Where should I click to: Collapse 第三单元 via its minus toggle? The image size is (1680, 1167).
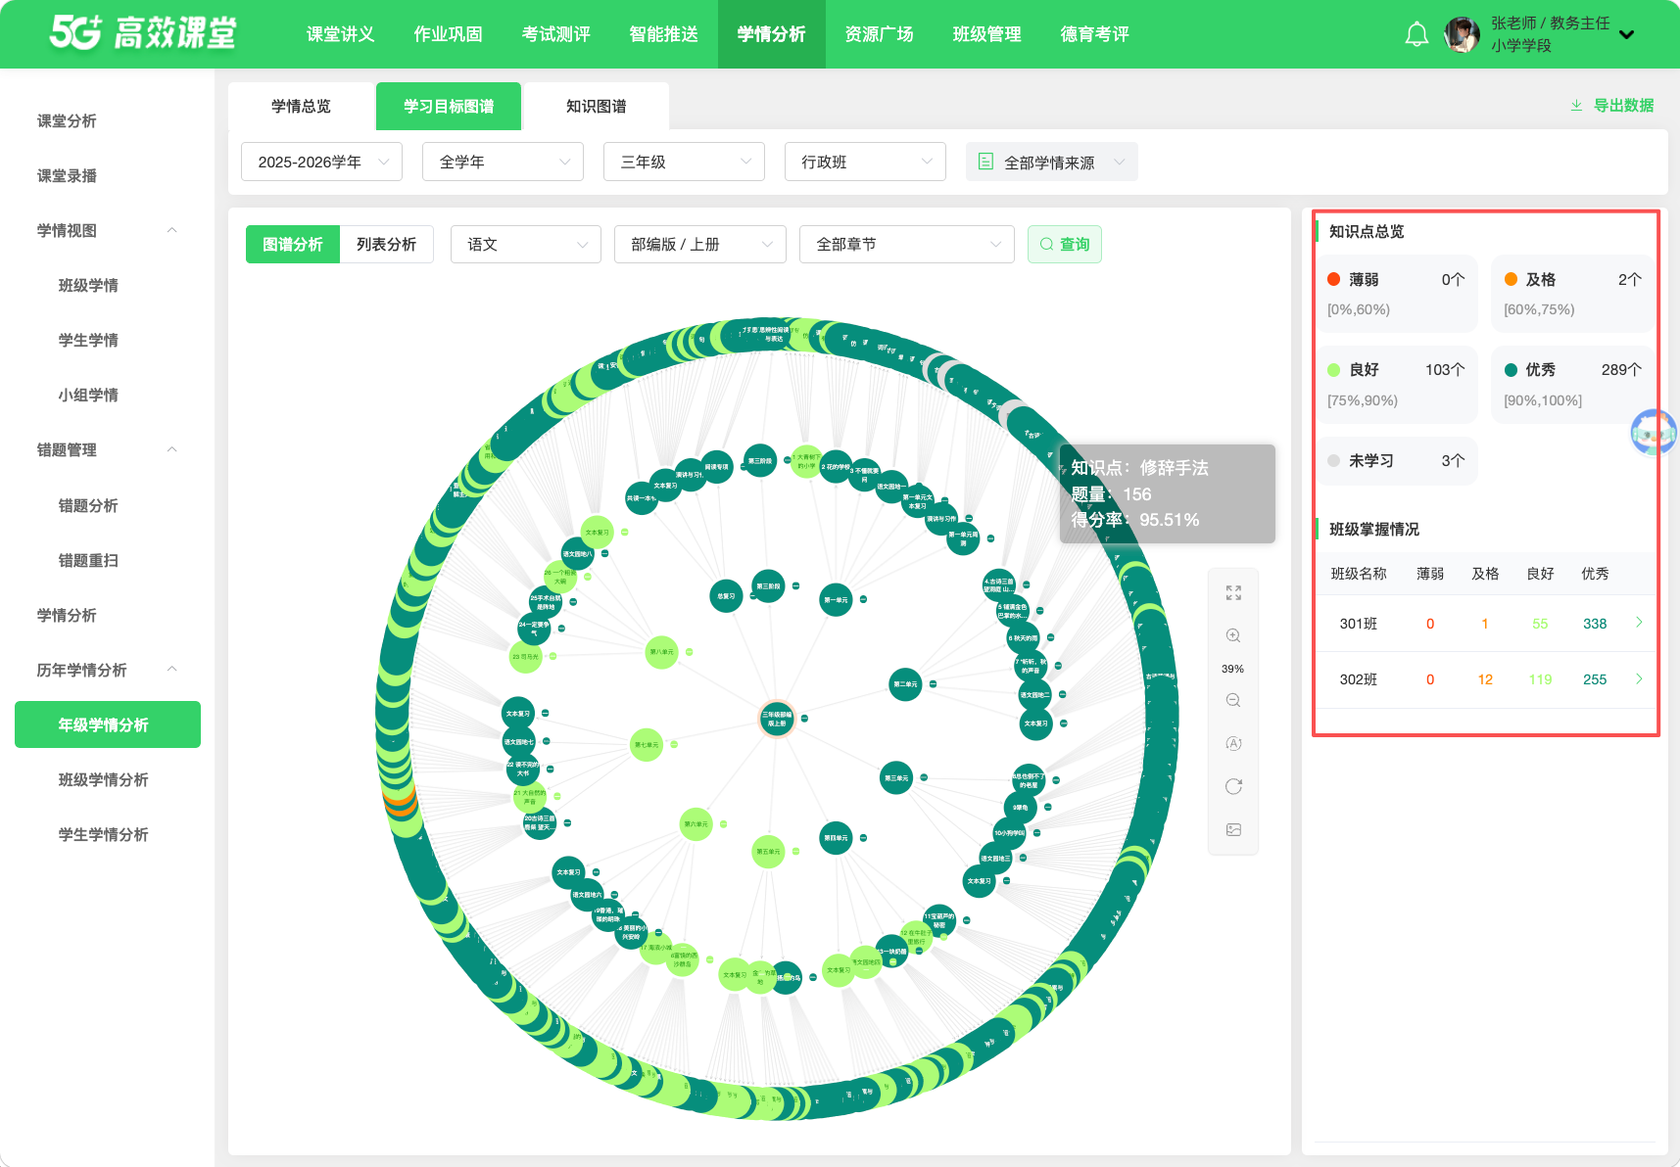click(x=924, y=778)
